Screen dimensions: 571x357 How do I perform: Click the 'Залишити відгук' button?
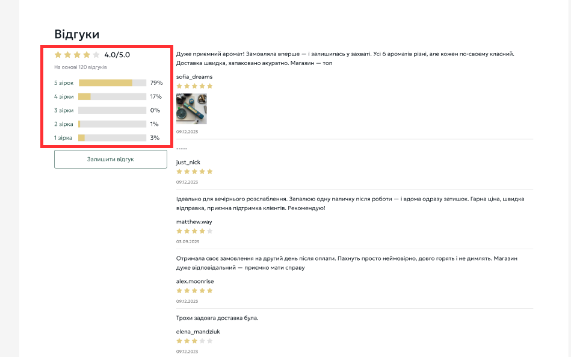[110, 159]
